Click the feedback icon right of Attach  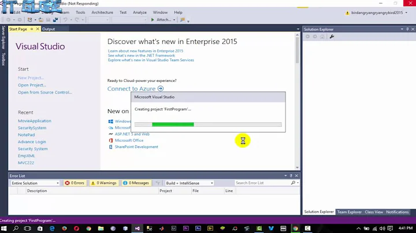point(183,20)
